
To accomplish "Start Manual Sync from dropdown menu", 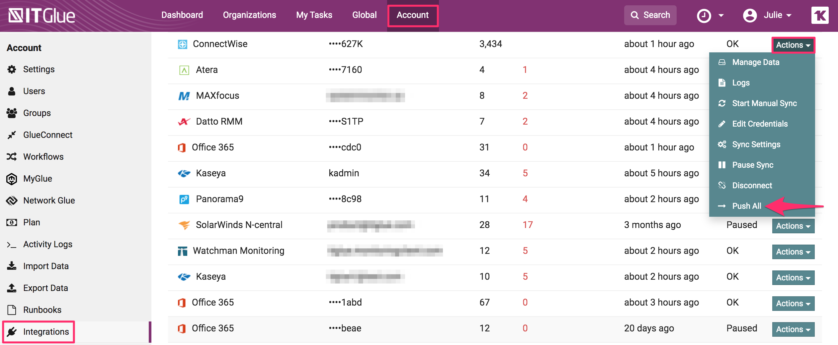I will [x=764, y=103].
